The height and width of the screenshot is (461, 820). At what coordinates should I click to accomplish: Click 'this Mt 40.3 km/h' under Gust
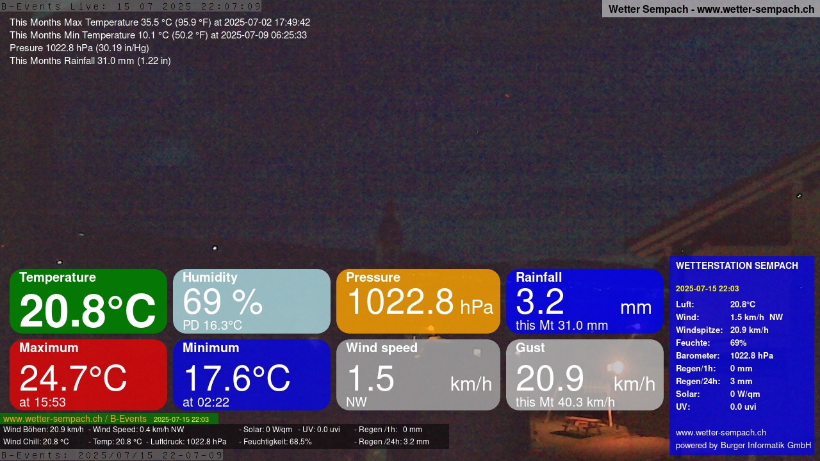565,402
